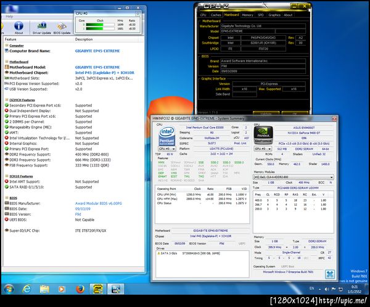Image resolution: width=370 pixels, height=307 pixels.
Task: Click the Windows Start button
Action: [9, 289]
